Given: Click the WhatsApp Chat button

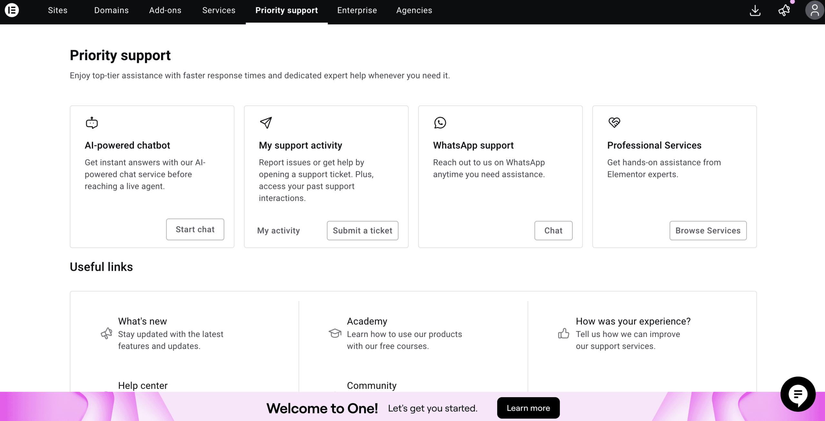Looking at the screenshot, I should point(553,231).
